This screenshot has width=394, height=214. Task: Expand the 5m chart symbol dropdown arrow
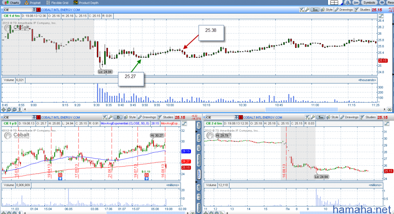click(236, 117)
